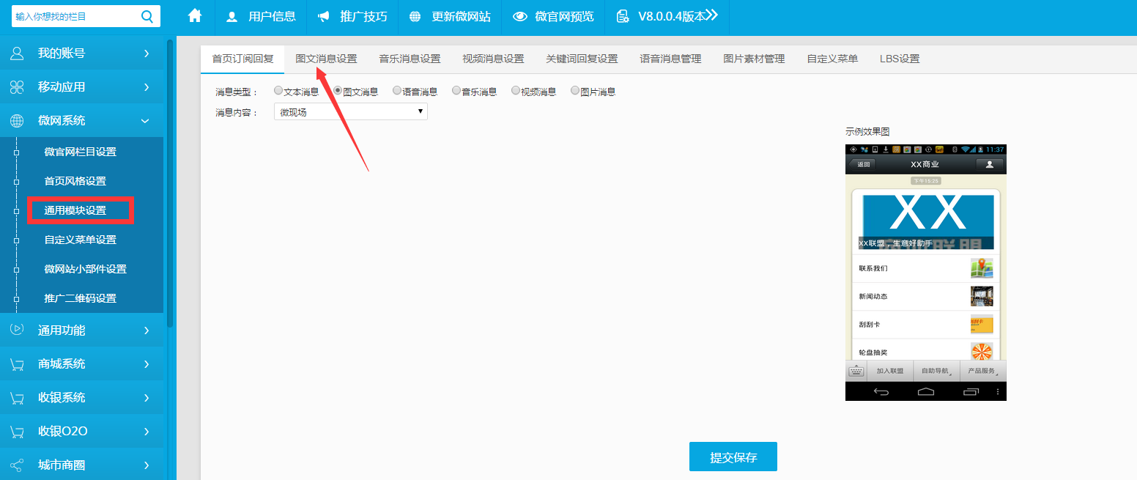Switch to 音乐消息设置 tab
This screenshot has width=1137, height=480.
click(410, 59)
